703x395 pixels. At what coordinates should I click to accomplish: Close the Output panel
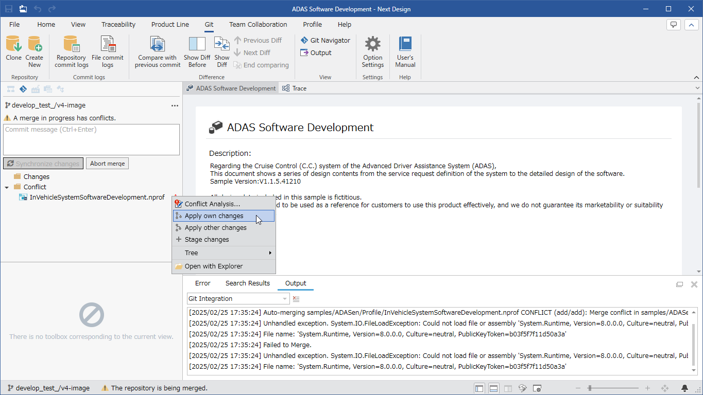(x=694, y=284)
